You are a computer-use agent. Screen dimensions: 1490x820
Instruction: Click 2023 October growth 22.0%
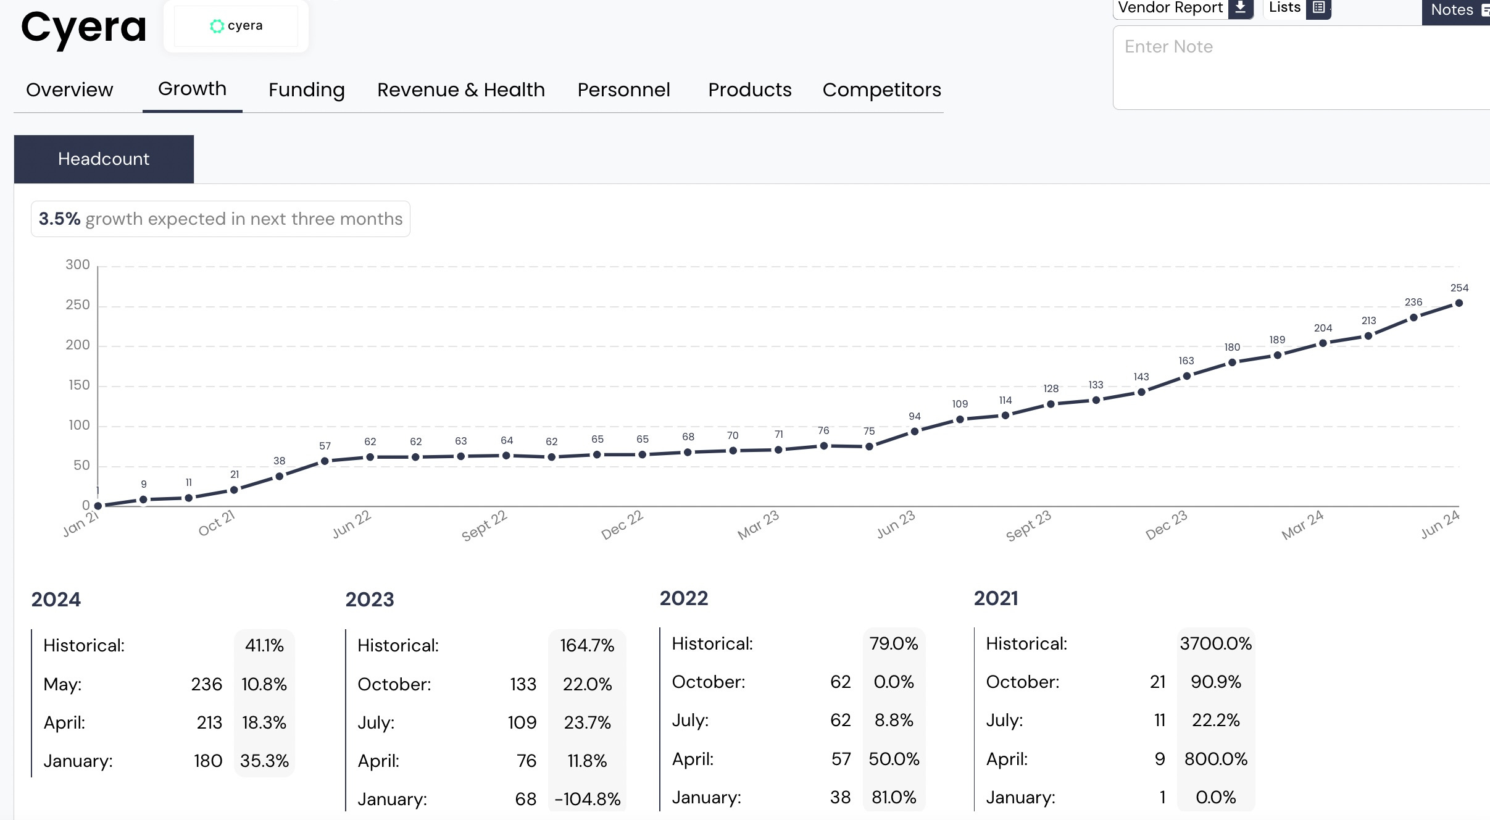587,684
